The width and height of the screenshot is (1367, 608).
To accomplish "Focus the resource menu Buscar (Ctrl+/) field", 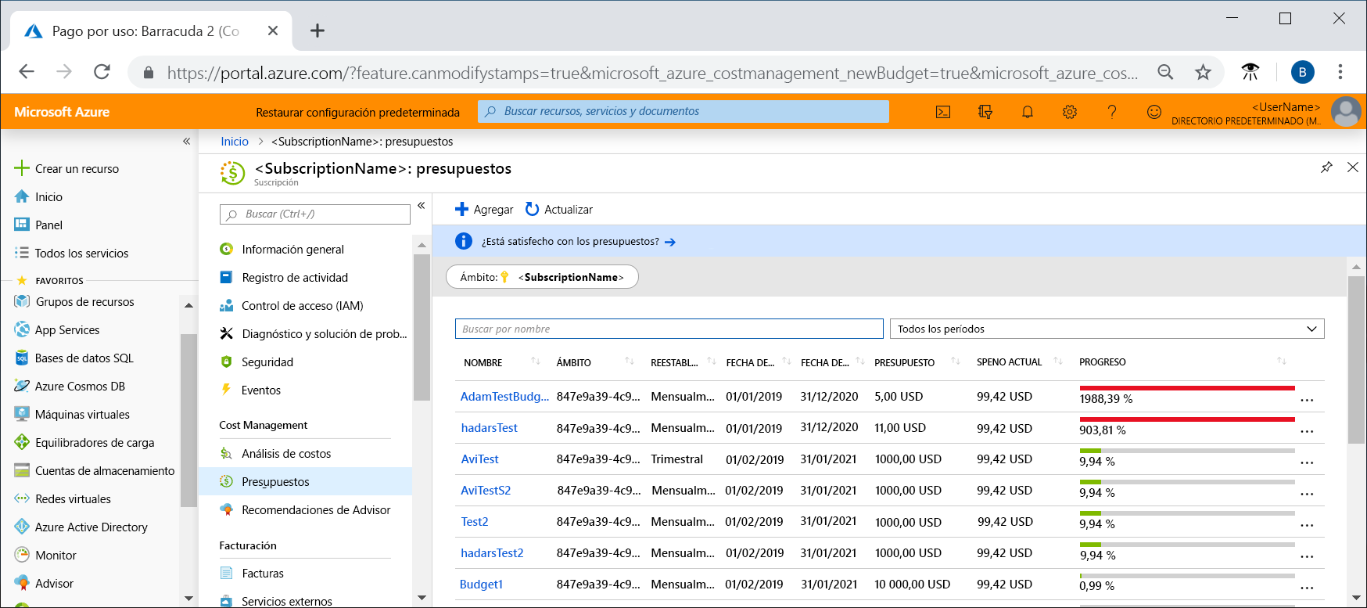I will 315,214.
